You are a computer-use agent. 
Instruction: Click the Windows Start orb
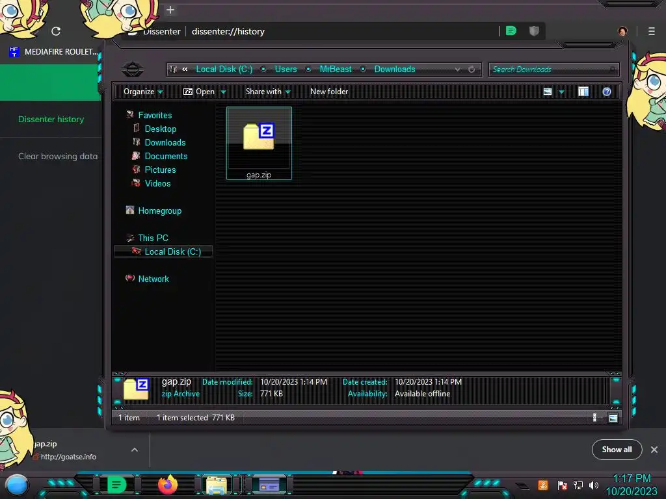point(17,486)
